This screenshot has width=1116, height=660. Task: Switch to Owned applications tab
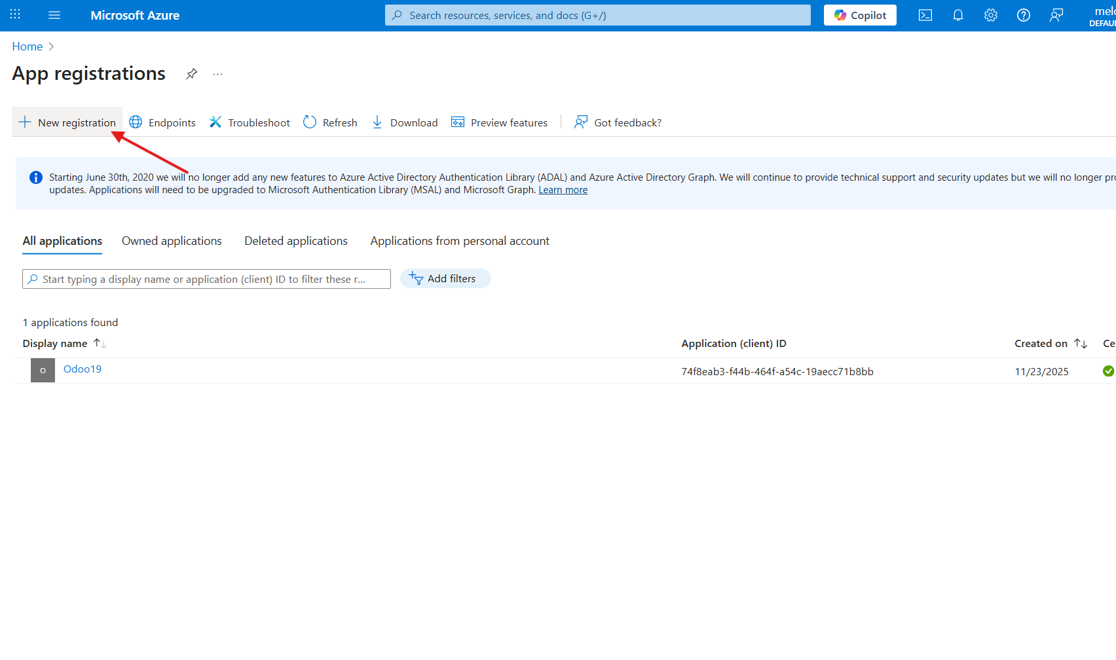(172, 241)
